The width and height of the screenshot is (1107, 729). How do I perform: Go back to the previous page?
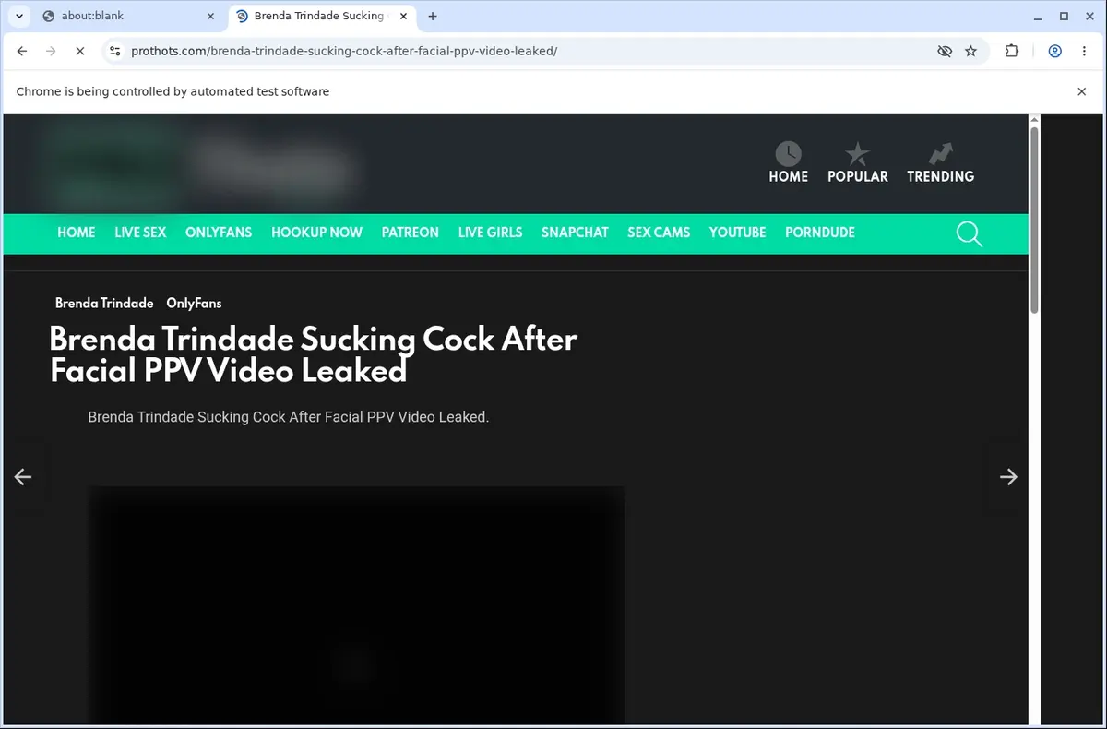(22, 51)
